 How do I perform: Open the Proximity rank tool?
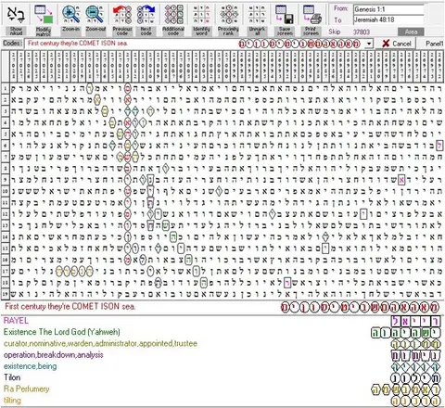tap(228, 14)
